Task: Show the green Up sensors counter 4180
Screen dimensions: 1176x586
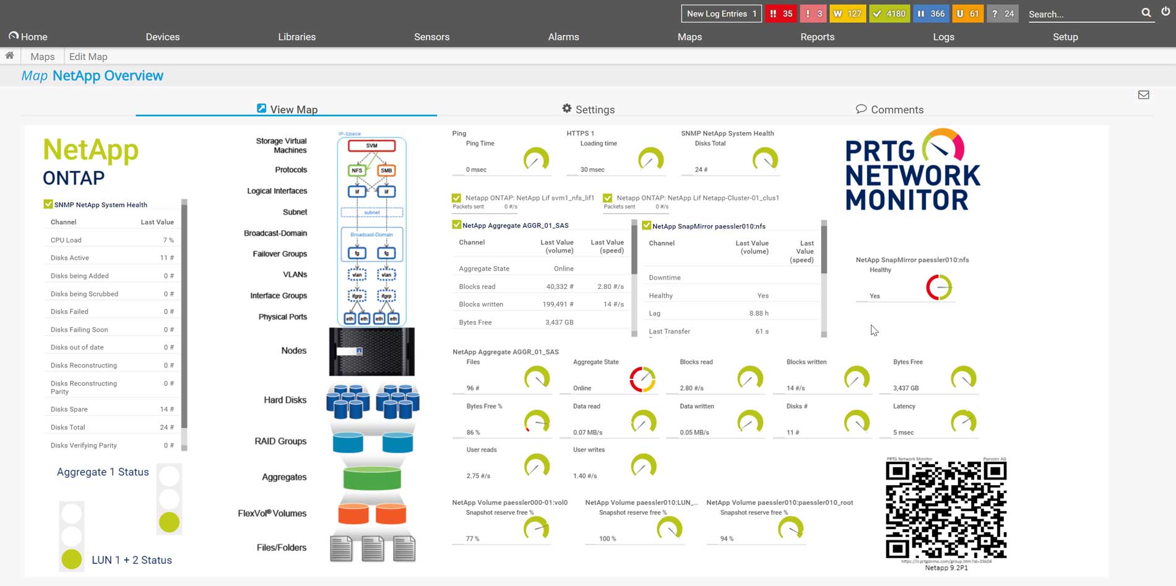Action: click(889, 14)
